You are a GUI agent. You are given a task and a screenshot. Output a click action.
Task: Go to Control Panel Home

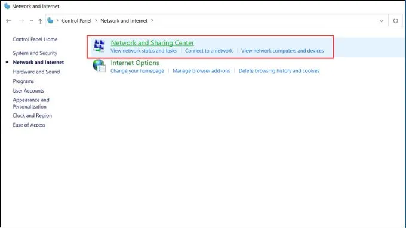pos(35,39)
